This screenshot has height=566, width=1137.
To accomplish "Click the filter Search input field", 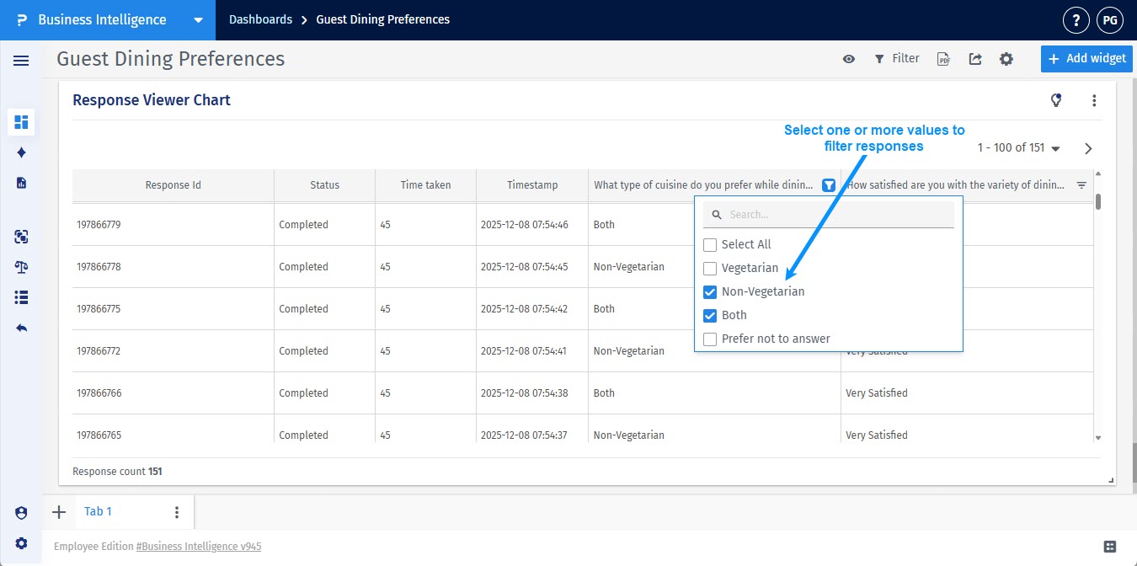I will pos(838,215).
